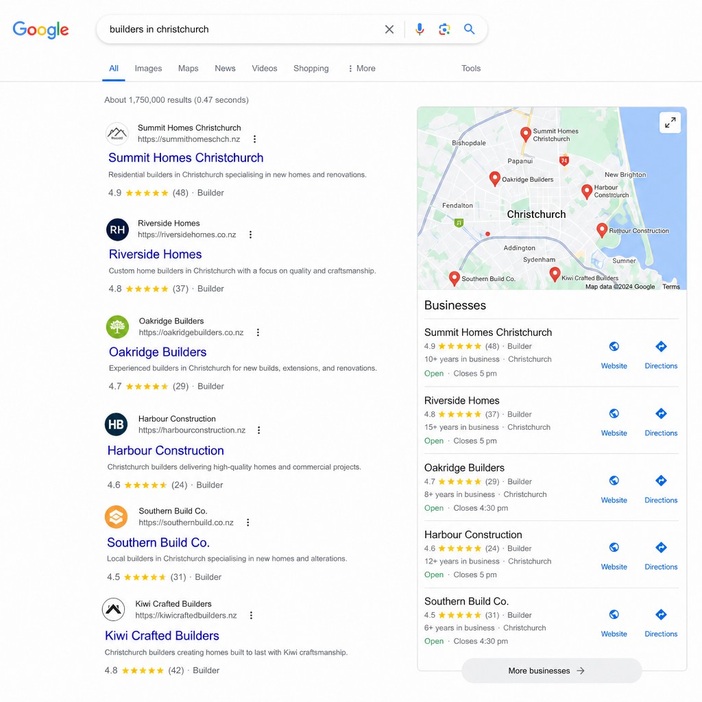
Task: Visit Website for Summit Homes Christchurch listing
Action: coord(614,356)
